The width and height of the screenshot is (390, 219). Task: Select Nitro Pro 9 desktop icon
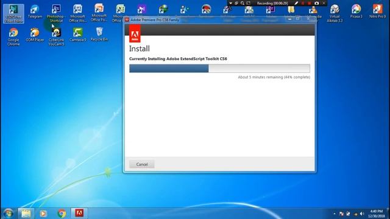tap(378, 12)
